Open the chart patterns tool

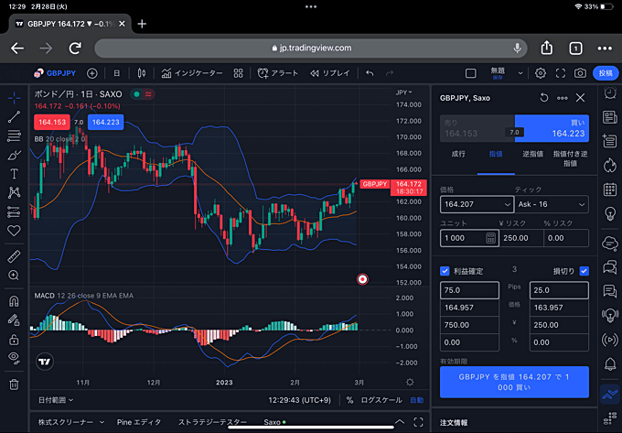click(14, 193)
